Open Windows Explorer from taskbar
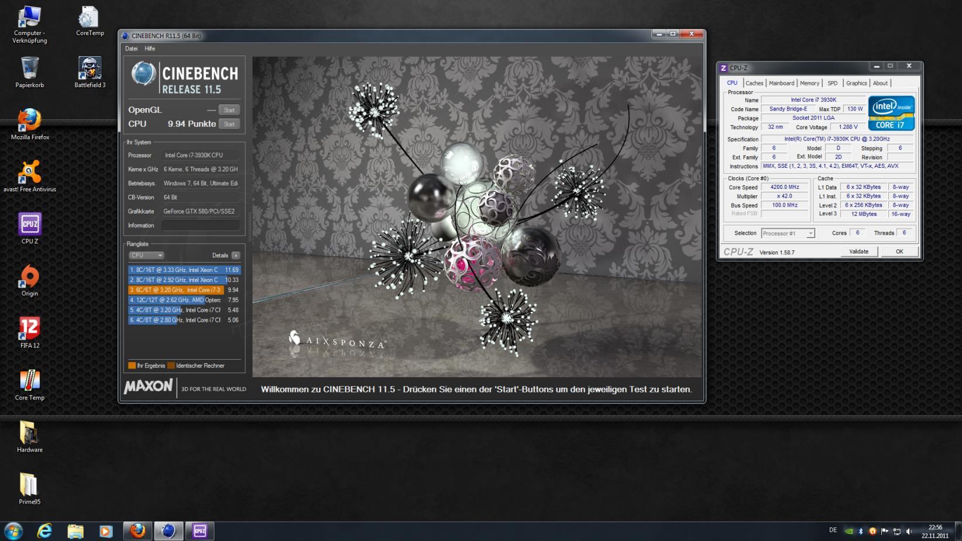Screen dimensions: 962x541 coord(75,531)
